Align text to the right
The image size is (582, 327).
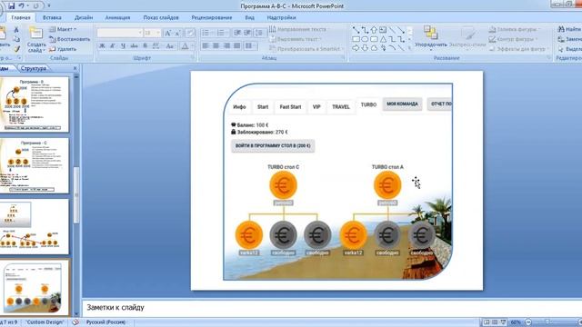pos(226,45)
